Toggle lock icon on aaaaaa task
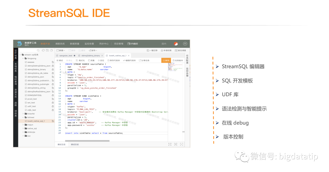Viewport: 329px width, 172px height. coord(53,62)
